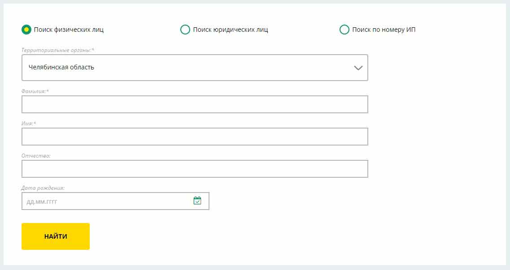This screenshot has width=510, height=270.
Task: Click the Фамилия field label
Action: (x=35, y=91)
